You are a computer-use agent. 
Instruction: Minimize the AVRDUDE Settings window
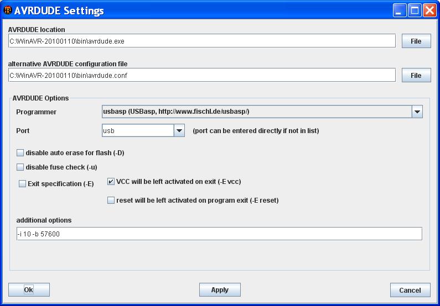[399, 10]
